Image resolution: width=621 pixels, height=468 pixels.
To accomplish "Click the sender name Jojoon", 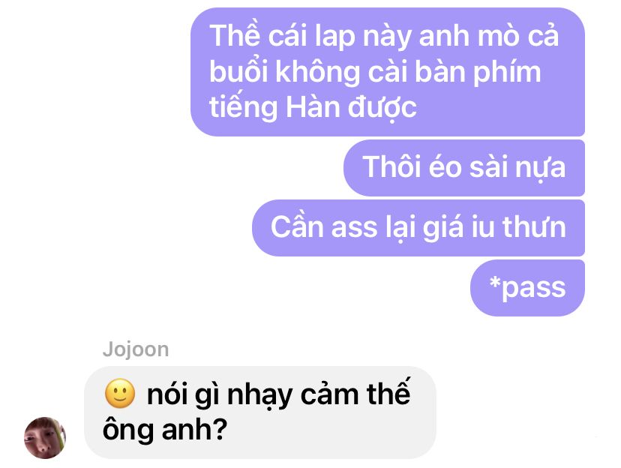I will pyautogui.click(x=136, y=350).
